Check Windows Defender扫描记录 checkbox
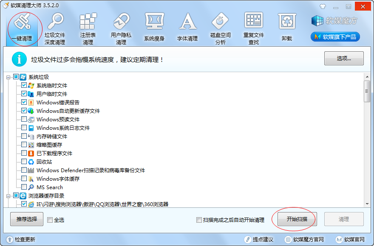 coord(24,170)
